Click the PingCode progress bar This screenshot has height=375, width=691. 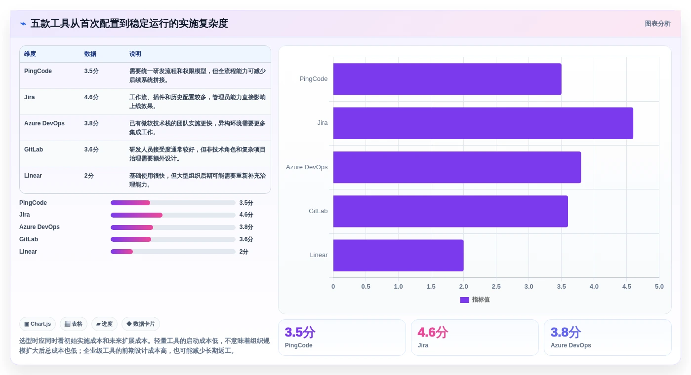(173, 203)
